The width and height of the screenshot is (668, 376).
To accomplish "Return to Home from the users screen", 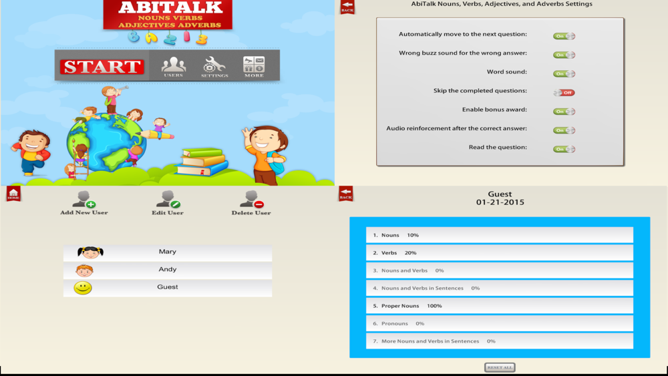I will pyautogui.click(x=13, y=194).
